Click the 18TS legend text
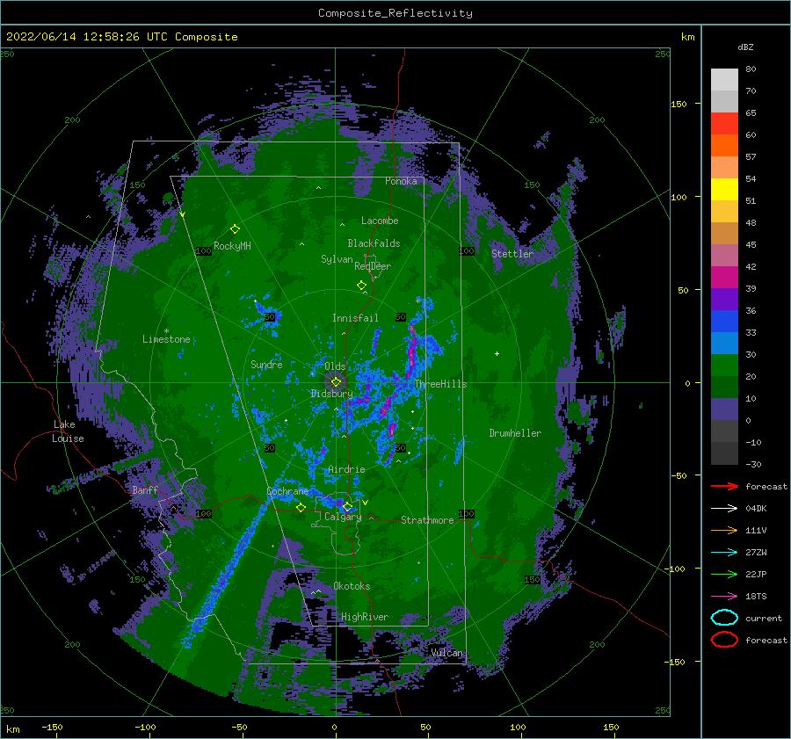 (x=756, y=597)
